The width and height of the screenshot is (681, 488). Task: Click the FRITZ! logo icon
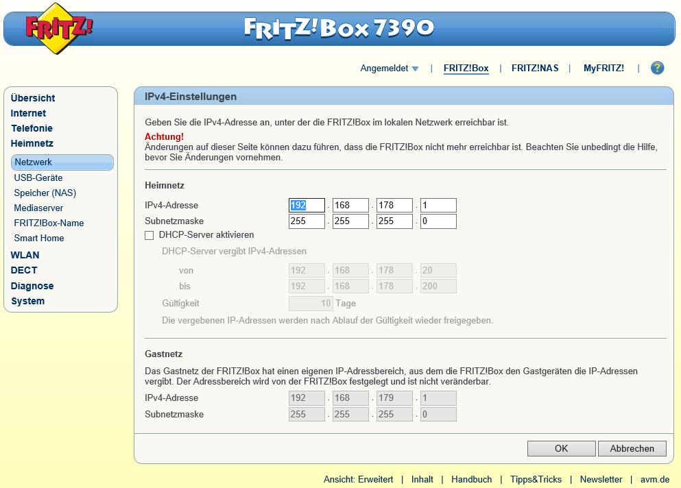(x=58, y=29)
